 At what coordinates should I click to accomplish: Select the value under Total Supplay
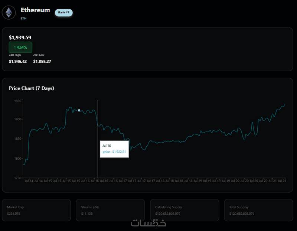coord(242,214)
